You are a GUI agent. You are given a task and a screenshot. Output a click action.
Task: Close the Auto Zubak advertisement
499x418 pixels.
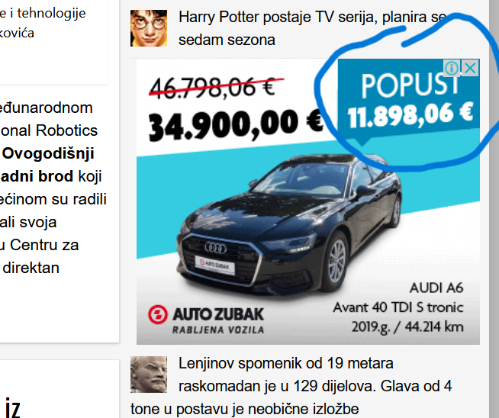[470, 68]
